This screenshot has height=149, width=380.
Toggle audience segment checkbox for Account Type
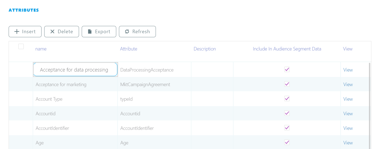point(287,99)
